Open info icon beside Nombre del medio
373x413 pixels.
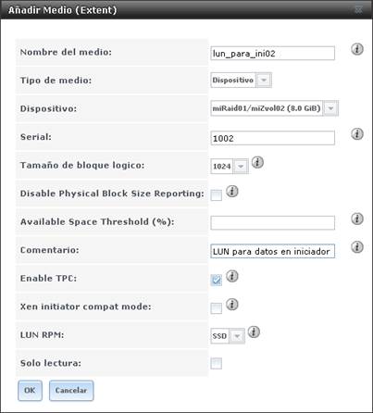click(357, 49)
